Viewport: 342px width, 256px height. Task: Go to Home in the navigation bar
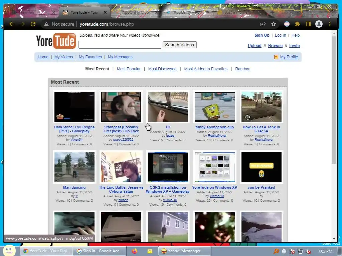coord(43,57)
